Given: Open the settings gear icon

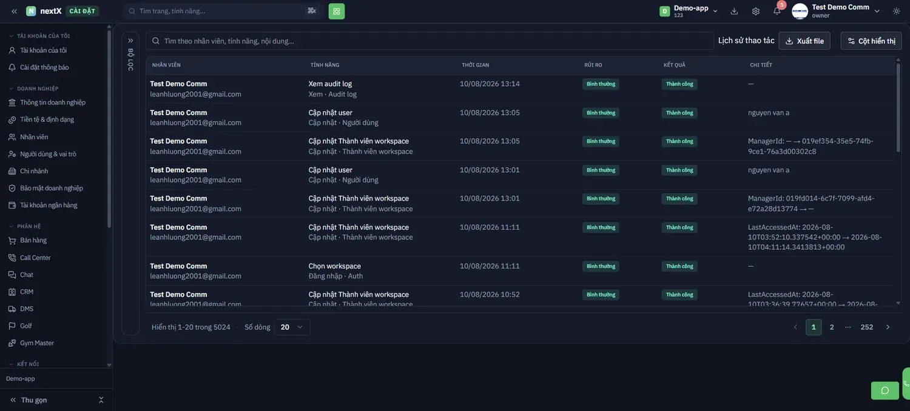Looking at the screenshot, I should coord(756,11).
